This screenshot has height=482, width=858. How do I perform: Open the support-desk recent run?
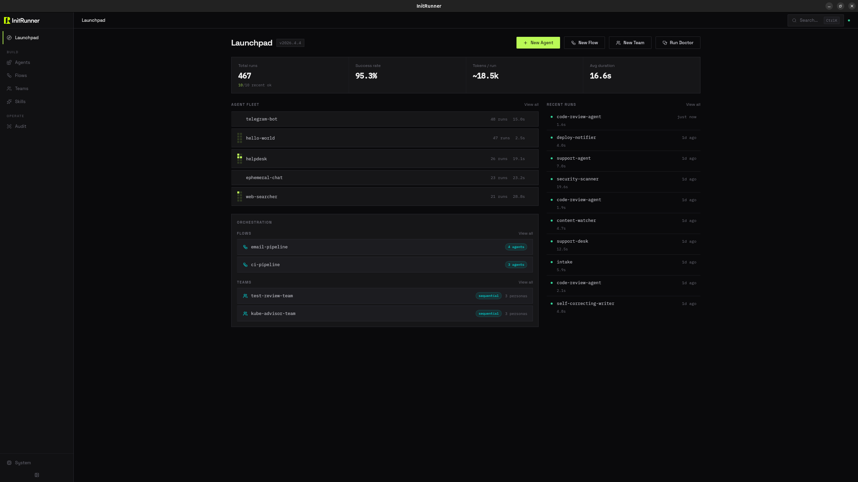(623, 245)
